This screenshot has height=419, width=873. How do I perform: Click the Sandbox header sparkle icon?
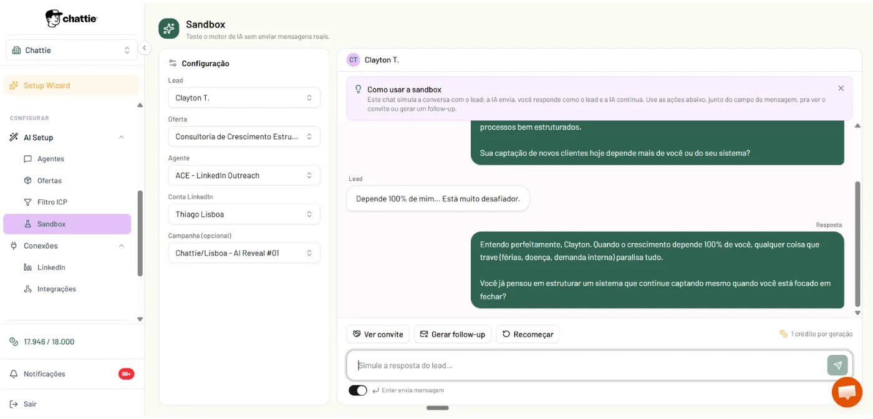(169, 29)
